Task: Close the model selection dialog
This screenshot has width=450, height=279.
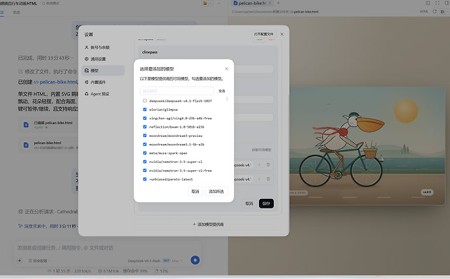Action: pyautogui.click(x=226, y=69)
